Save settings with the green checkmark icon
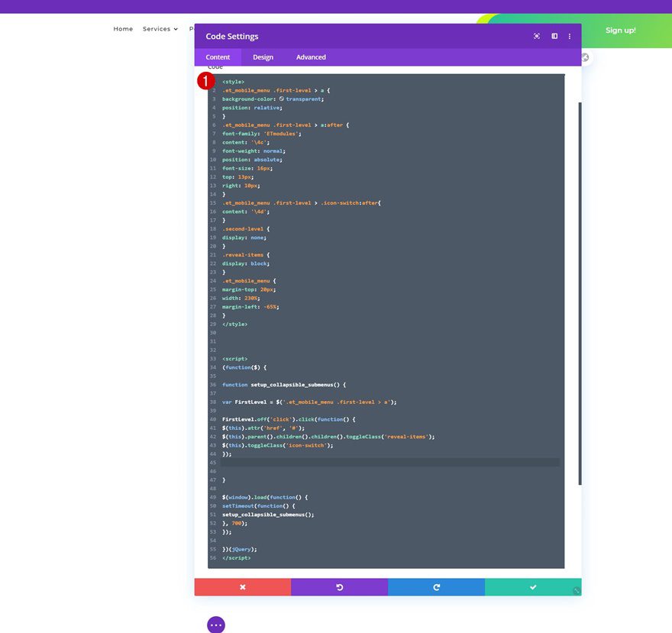Viewport: 672px width, 633px height. click(x=533, y=586)
